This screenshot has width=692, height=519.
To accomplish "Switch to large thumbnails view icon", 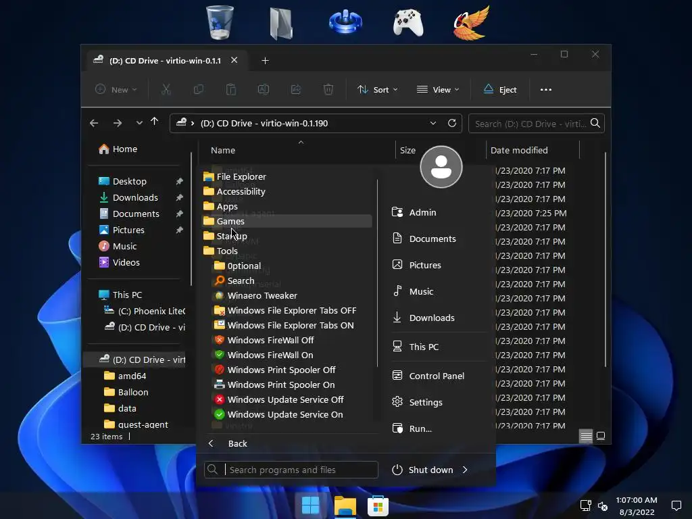I will 601,436.
